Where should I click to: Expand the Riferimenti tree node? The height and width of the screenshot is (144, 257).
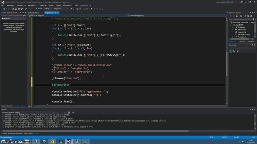click(233, 30)
